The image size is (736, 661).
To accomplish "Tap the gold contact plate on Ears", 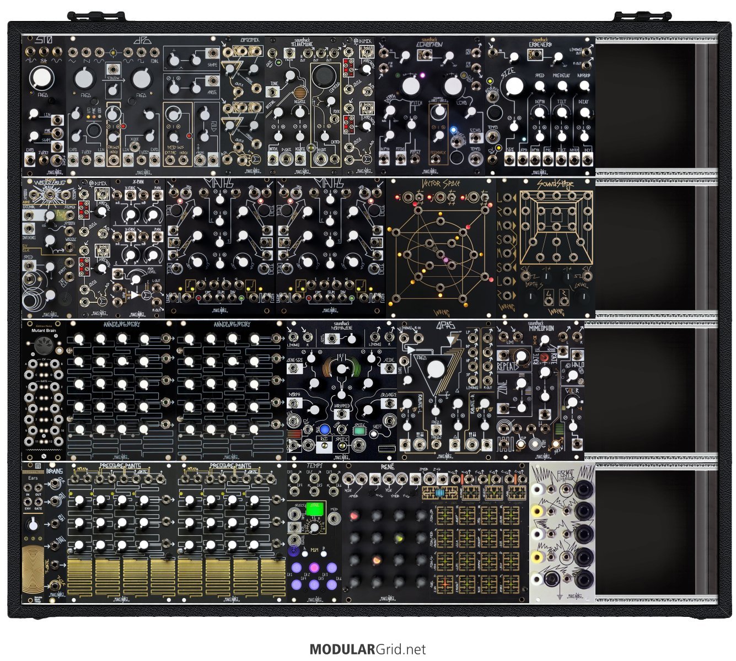I will [x=33, y=570].
